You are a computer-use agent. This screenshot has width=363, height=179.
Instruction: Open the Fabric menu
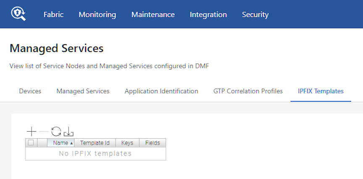point(53,15)
